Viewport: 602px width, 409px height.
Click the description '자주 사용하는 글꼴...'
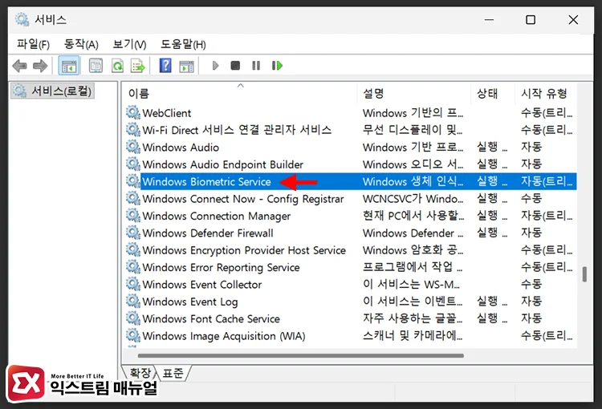point(413,318)
